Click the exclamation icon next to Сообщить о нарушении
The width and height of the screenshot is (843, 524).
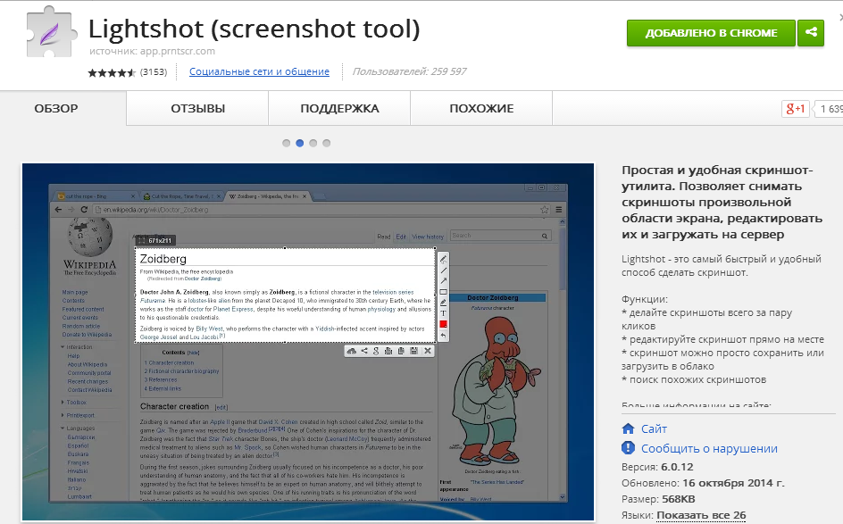pos(628,448)
